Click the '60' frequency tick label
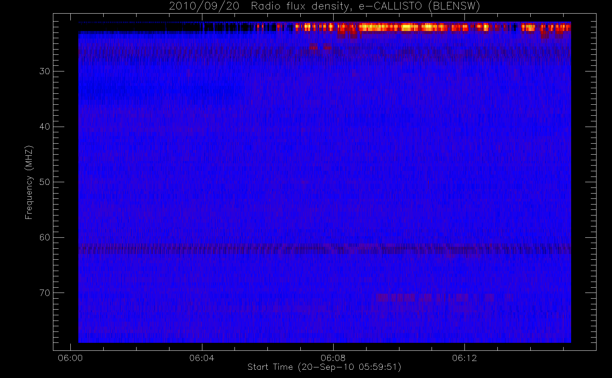612x378 pixels. tap(45, 237)
